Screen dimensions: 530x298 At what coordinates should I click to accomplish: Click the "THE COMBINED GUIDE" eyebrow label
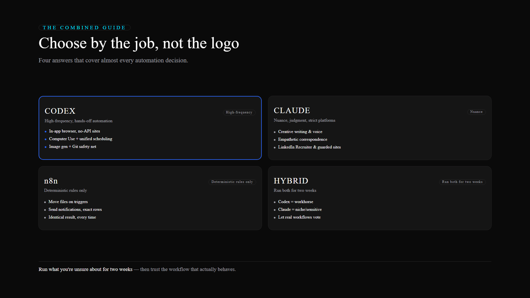coord(84,28)
